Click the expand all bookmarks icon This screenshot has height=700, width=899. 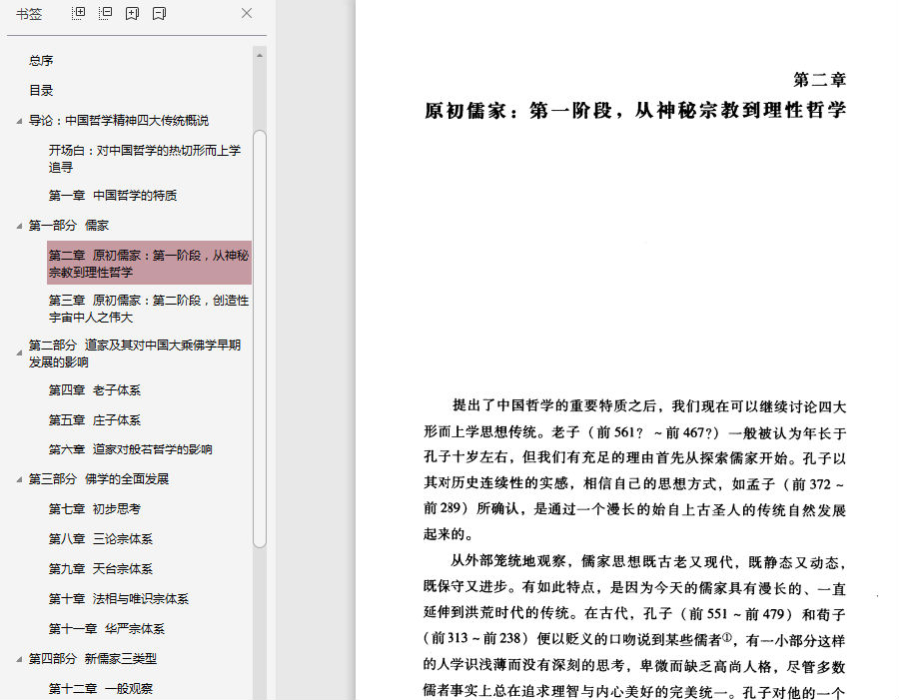tap(79, 13)
